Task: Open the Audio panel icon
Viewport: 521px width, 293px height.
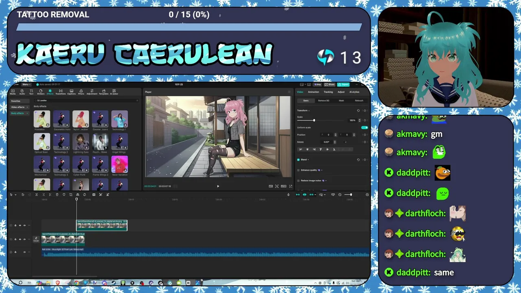Action: [x=22, y=92]
